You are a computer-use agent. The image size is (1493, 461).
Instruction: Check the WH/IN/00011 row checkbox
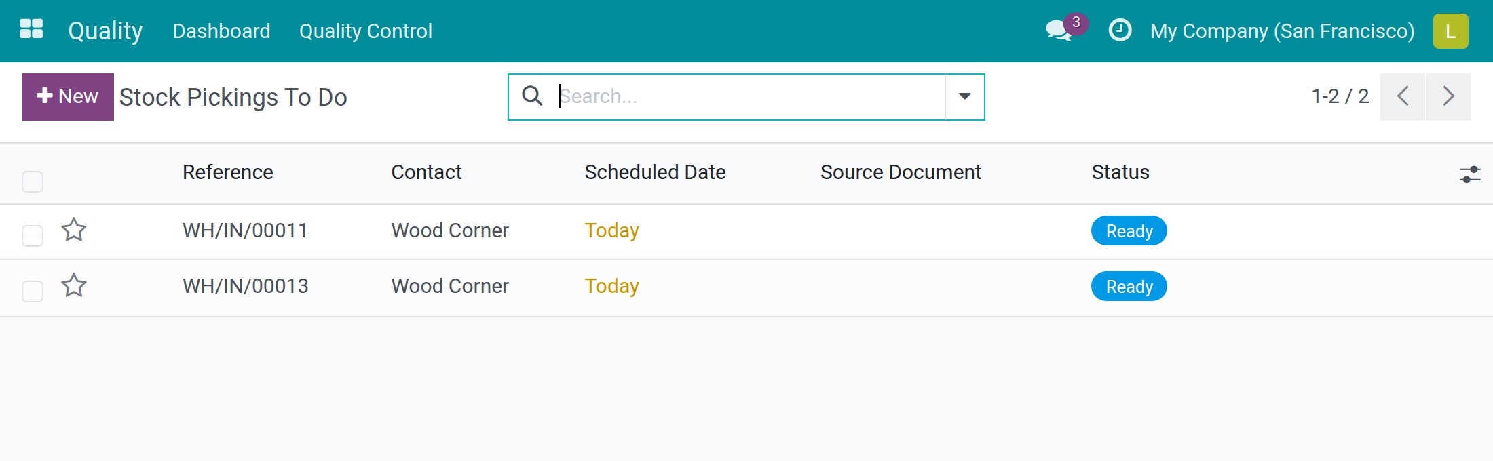(x=33, y=236)
